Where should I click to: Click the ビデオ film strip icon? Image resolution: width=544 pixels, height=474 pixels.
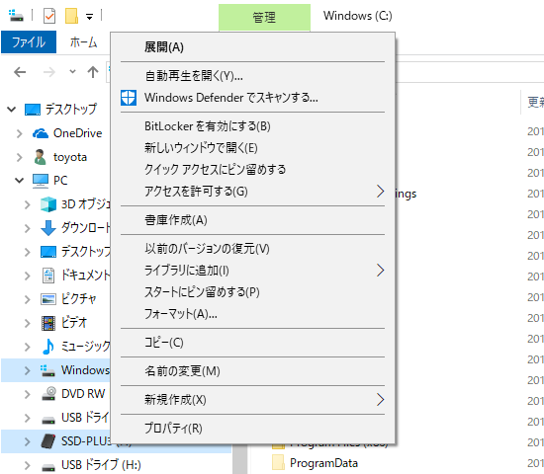48,323
